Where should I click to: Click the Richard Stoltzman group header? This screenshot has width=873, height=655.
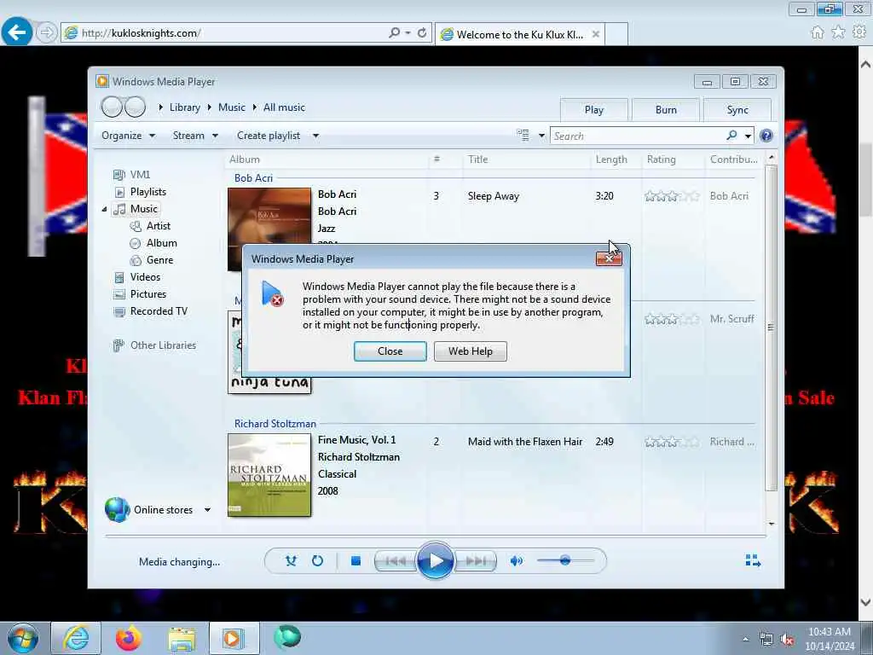pos(275,424)
